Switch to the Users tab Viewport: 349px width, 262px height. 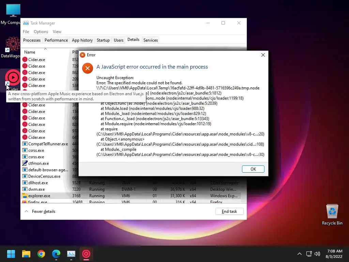118,40
